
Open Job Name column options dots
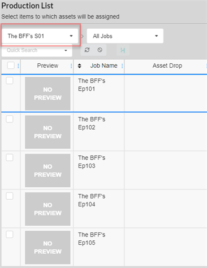pyautogui.click(x=122, y=65)
